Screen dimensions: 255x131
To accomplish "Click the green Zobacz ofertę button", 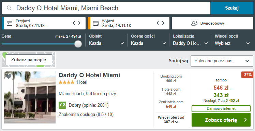I will [221, 120].
